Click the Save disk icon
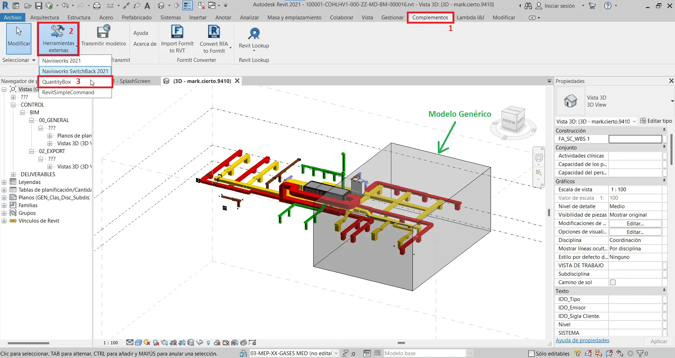 pos(39,6)
